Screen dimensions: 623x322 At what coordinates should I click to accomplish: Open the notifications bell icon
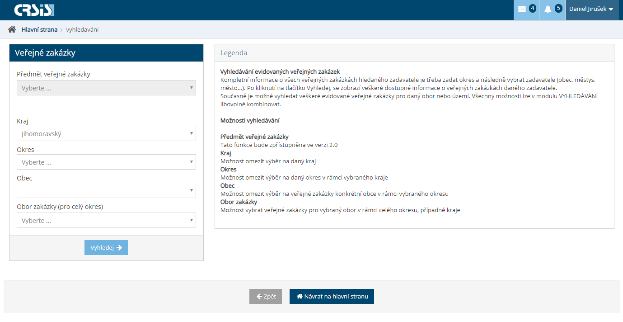pos(548,9)
